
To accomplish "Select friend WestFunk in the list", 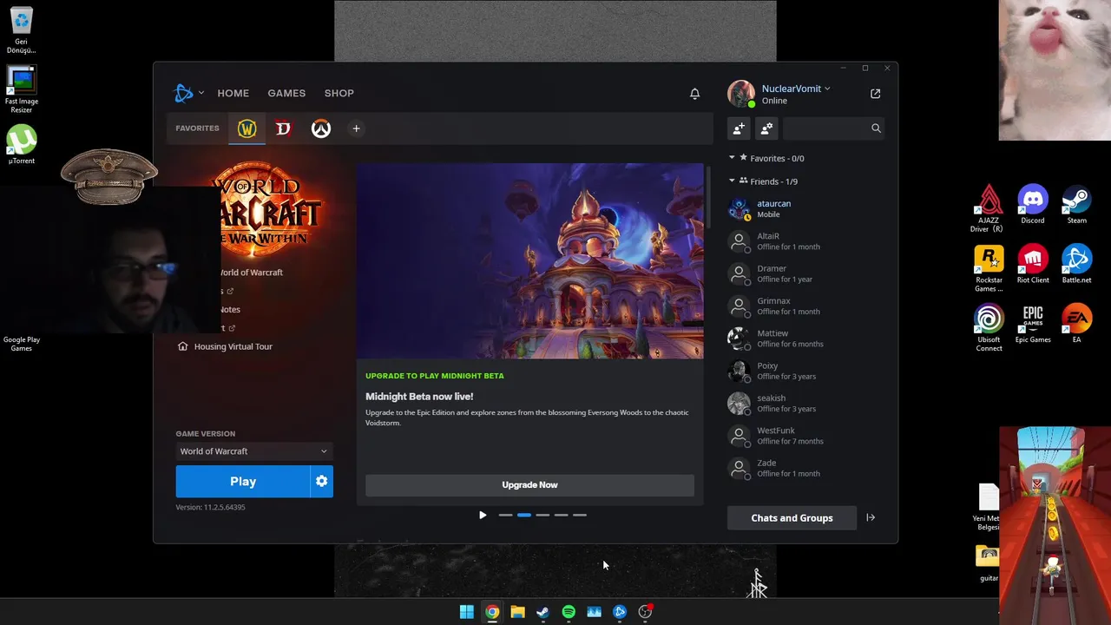I will click(x=805, y=436).
